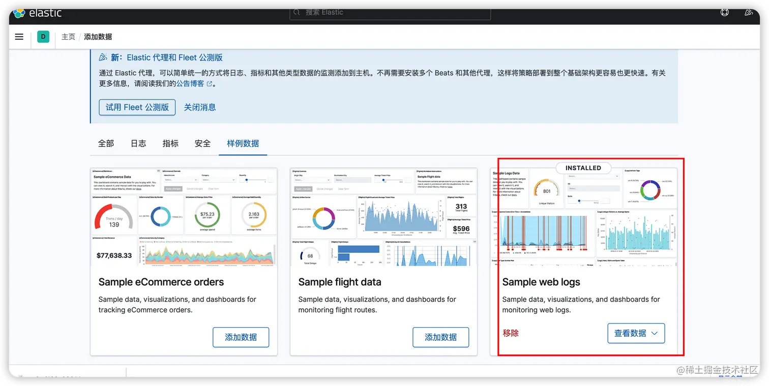
Task: Add data for Sample flight data
Action: (441, 337)
